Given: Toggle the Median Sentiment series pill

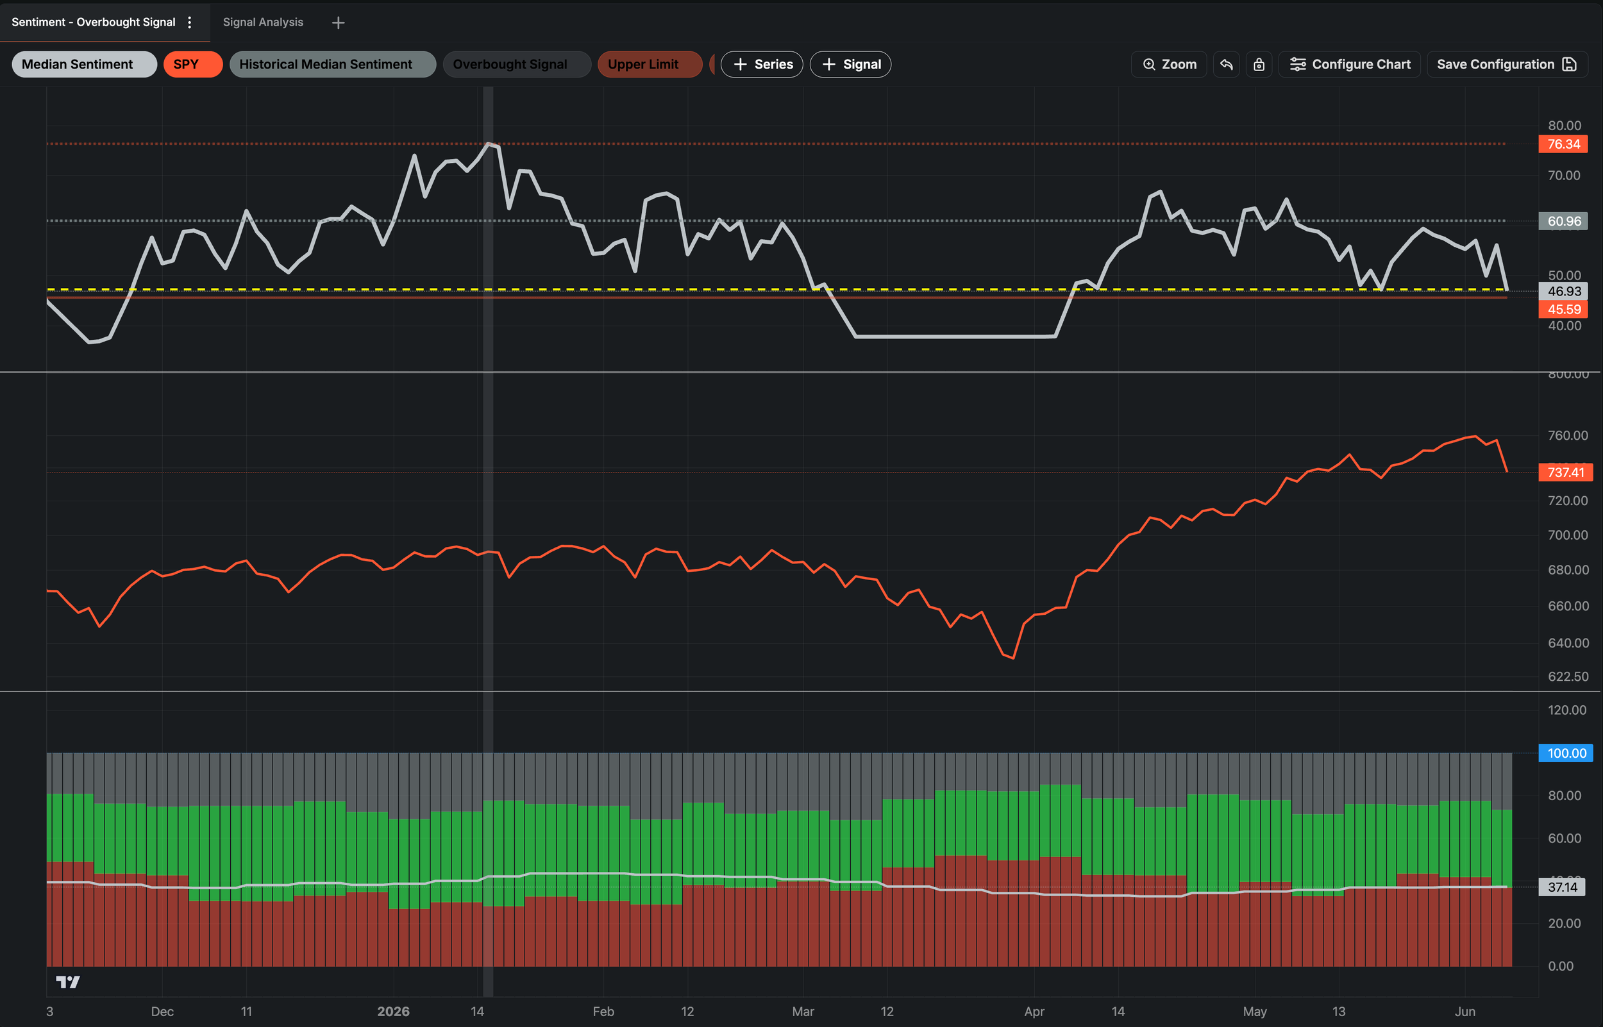Looking at the screenshot, I should 84,64.
